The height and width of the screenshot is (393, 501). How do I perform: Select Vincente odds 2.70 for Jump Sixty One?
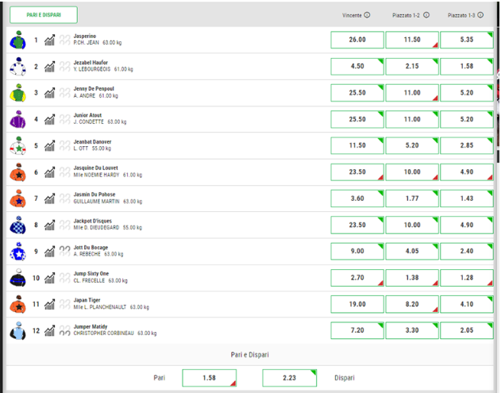[357, 279]
